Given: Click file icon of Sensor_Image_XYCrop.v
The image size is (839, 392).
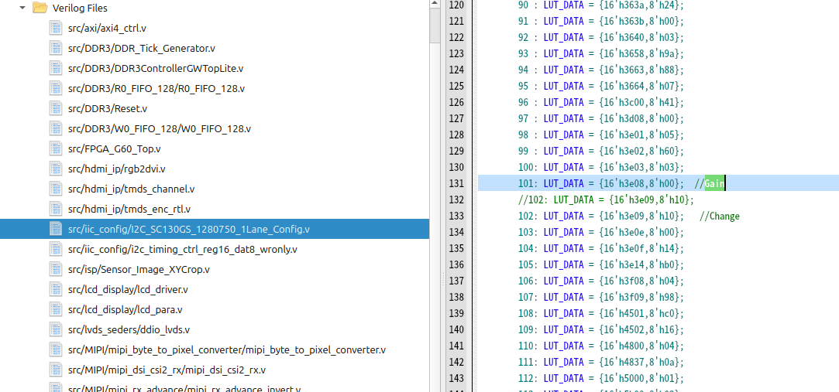Looking at the screenshot, I should click(57, 269).
